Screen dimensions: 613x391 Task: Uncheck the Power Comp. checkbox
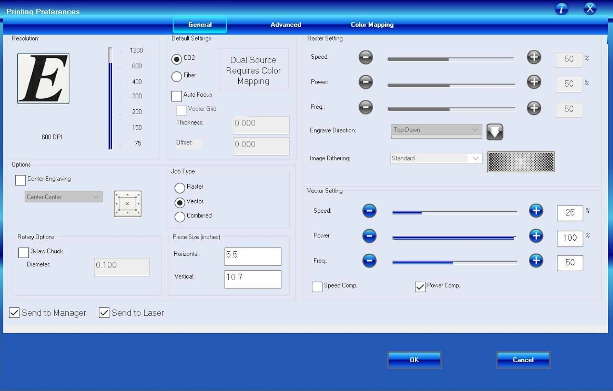pos(420,286)
